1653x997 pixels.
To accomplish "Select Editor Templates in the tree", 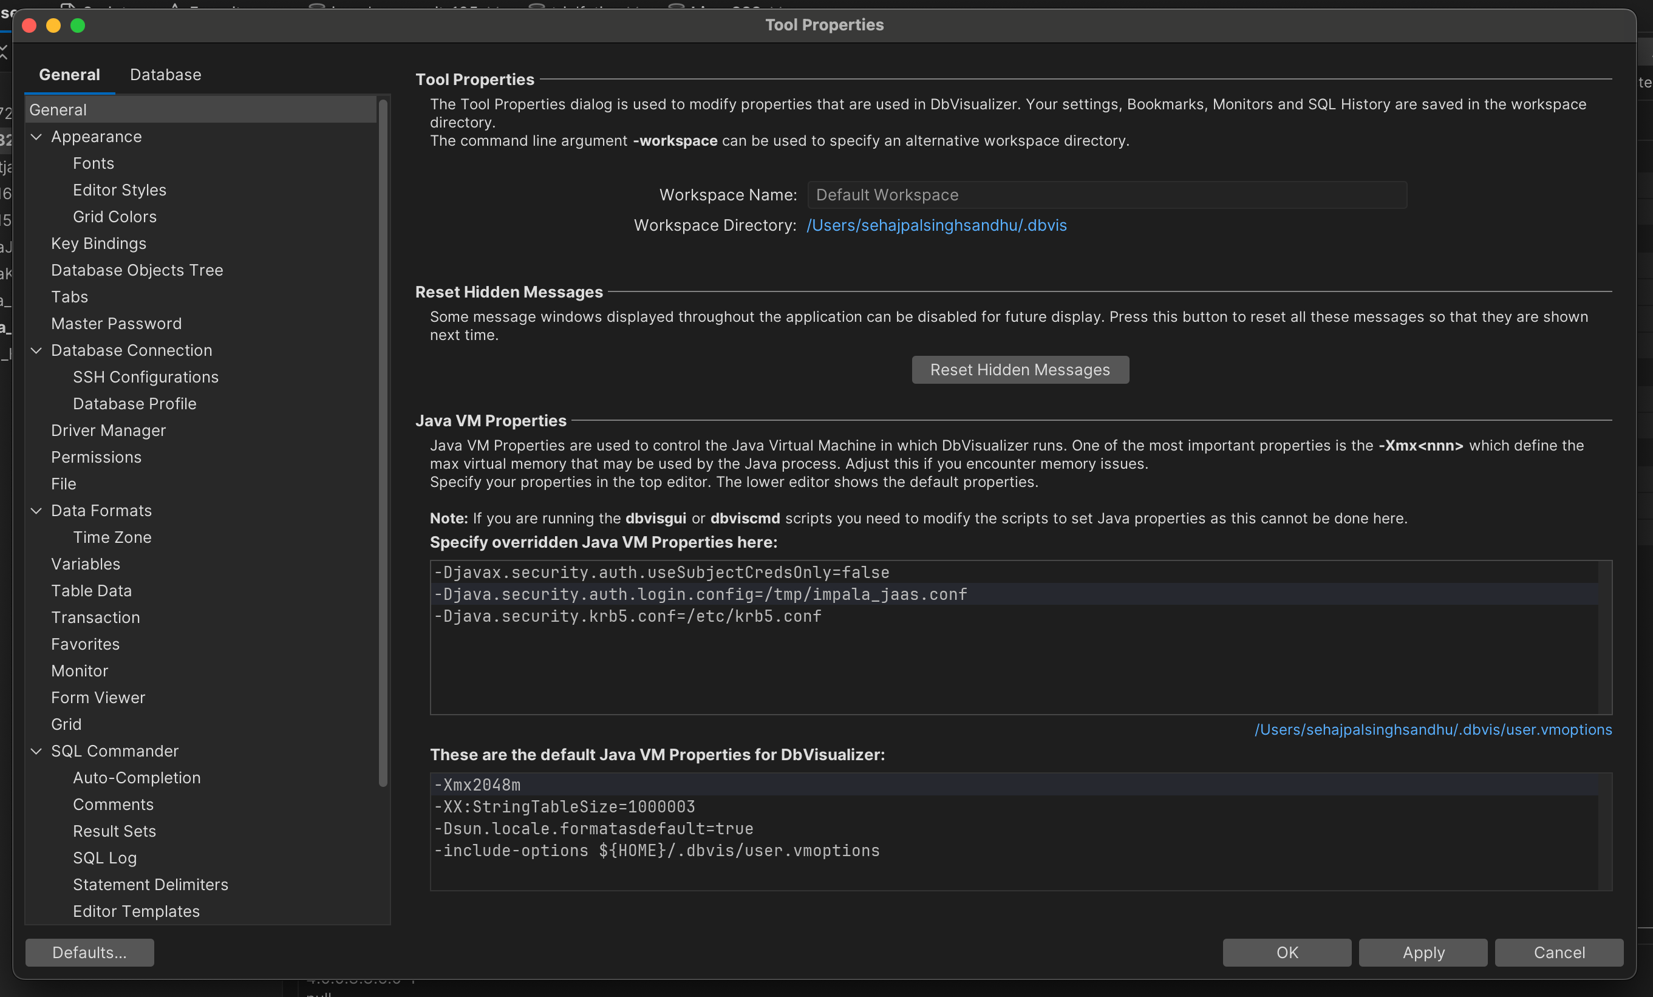I will (136, 911).
